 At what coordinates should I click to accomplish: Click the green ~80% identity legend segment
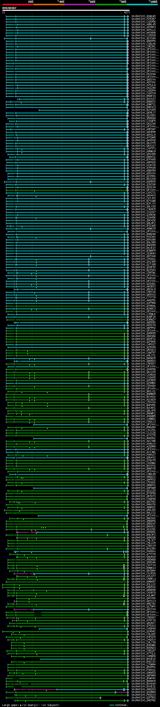pos(111,5)
